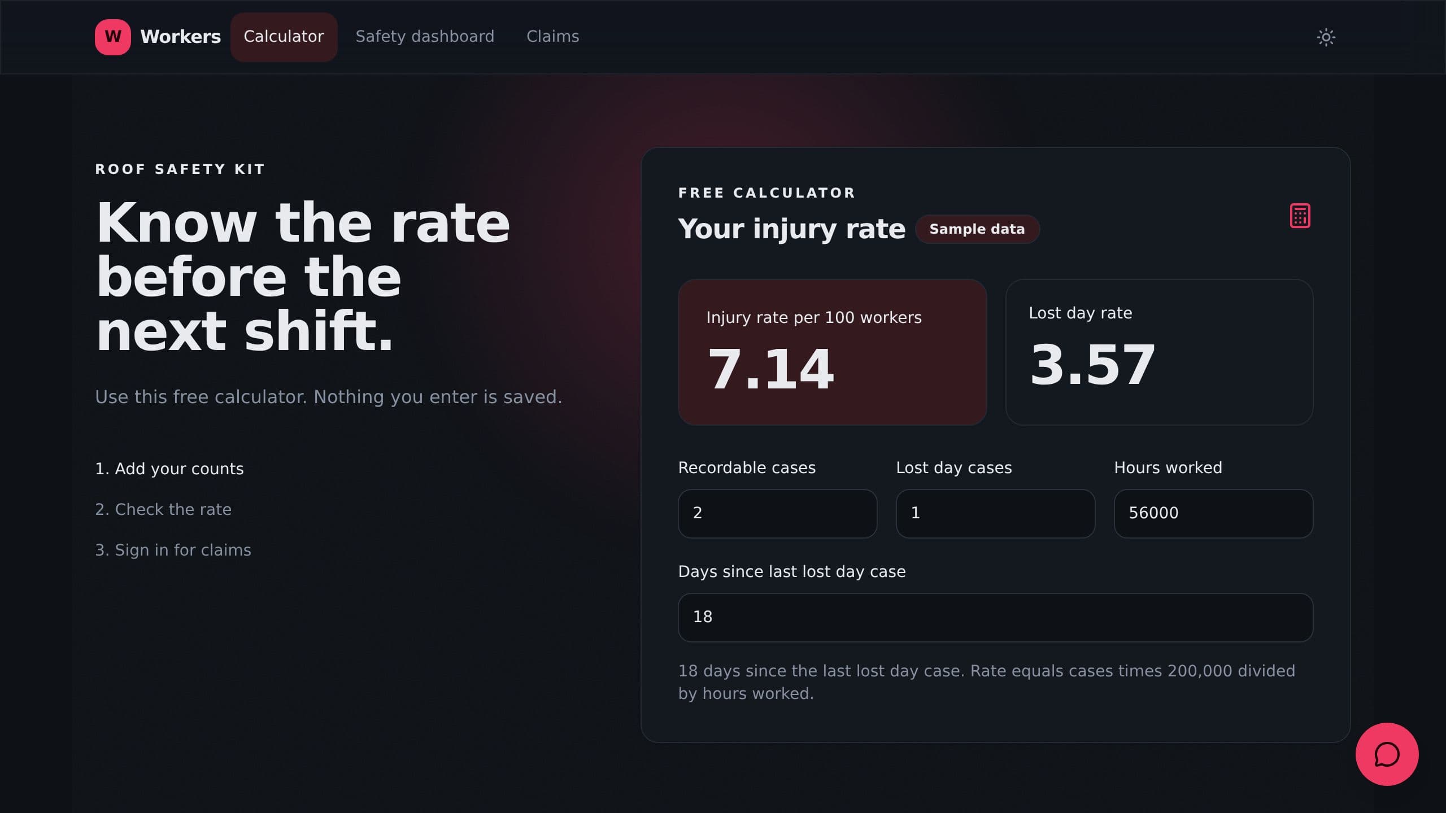1446x813 pixels.
Task: Click the 7.14 injury rate value
Action: click(x=770, y=369)
